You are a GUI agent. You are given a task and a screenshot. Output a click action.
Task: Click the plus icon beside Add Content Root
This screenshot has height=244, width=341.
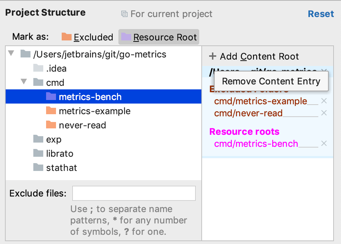(213, 56)
